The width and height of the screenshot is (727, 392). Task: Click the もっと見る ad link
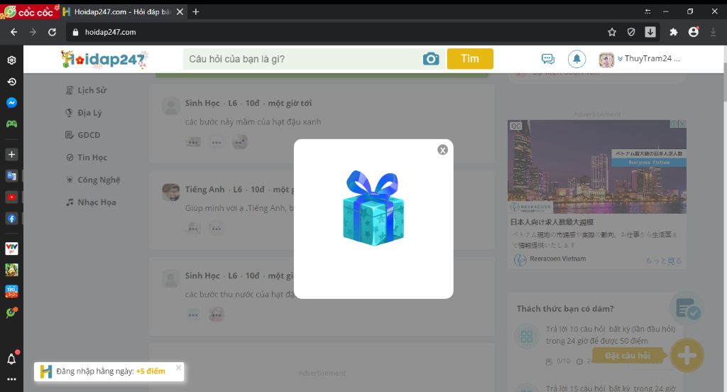tap(664, 261)
